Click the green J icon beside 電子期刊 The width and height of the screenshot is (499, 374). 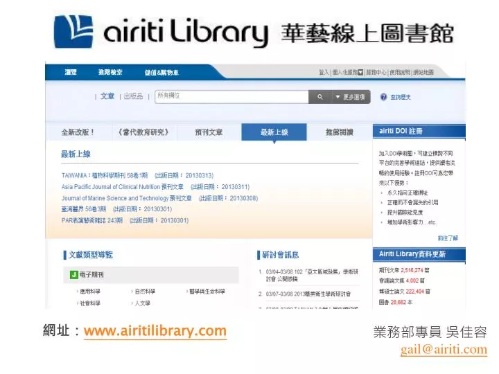tap(74, 274)
